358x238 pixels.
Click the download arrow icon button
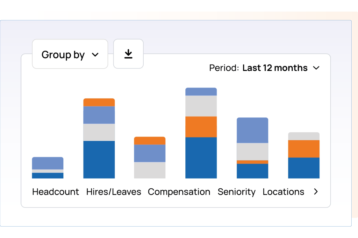click(128, 54)
